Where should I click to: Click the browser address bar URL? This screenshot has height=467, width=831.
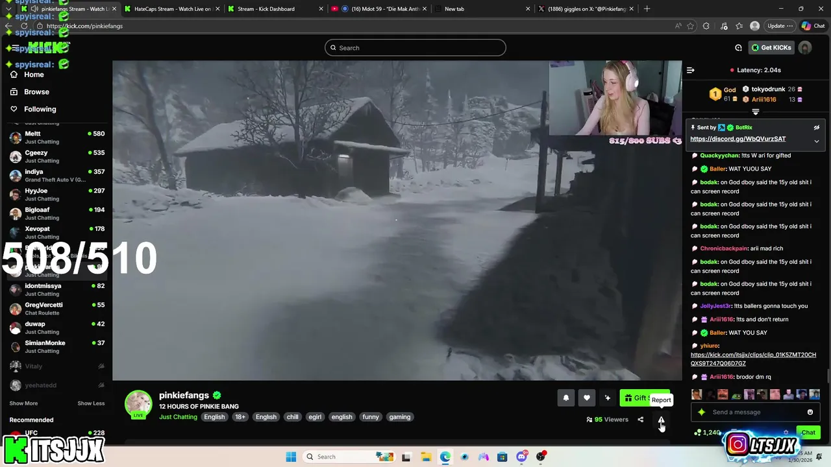coord(84,26)
